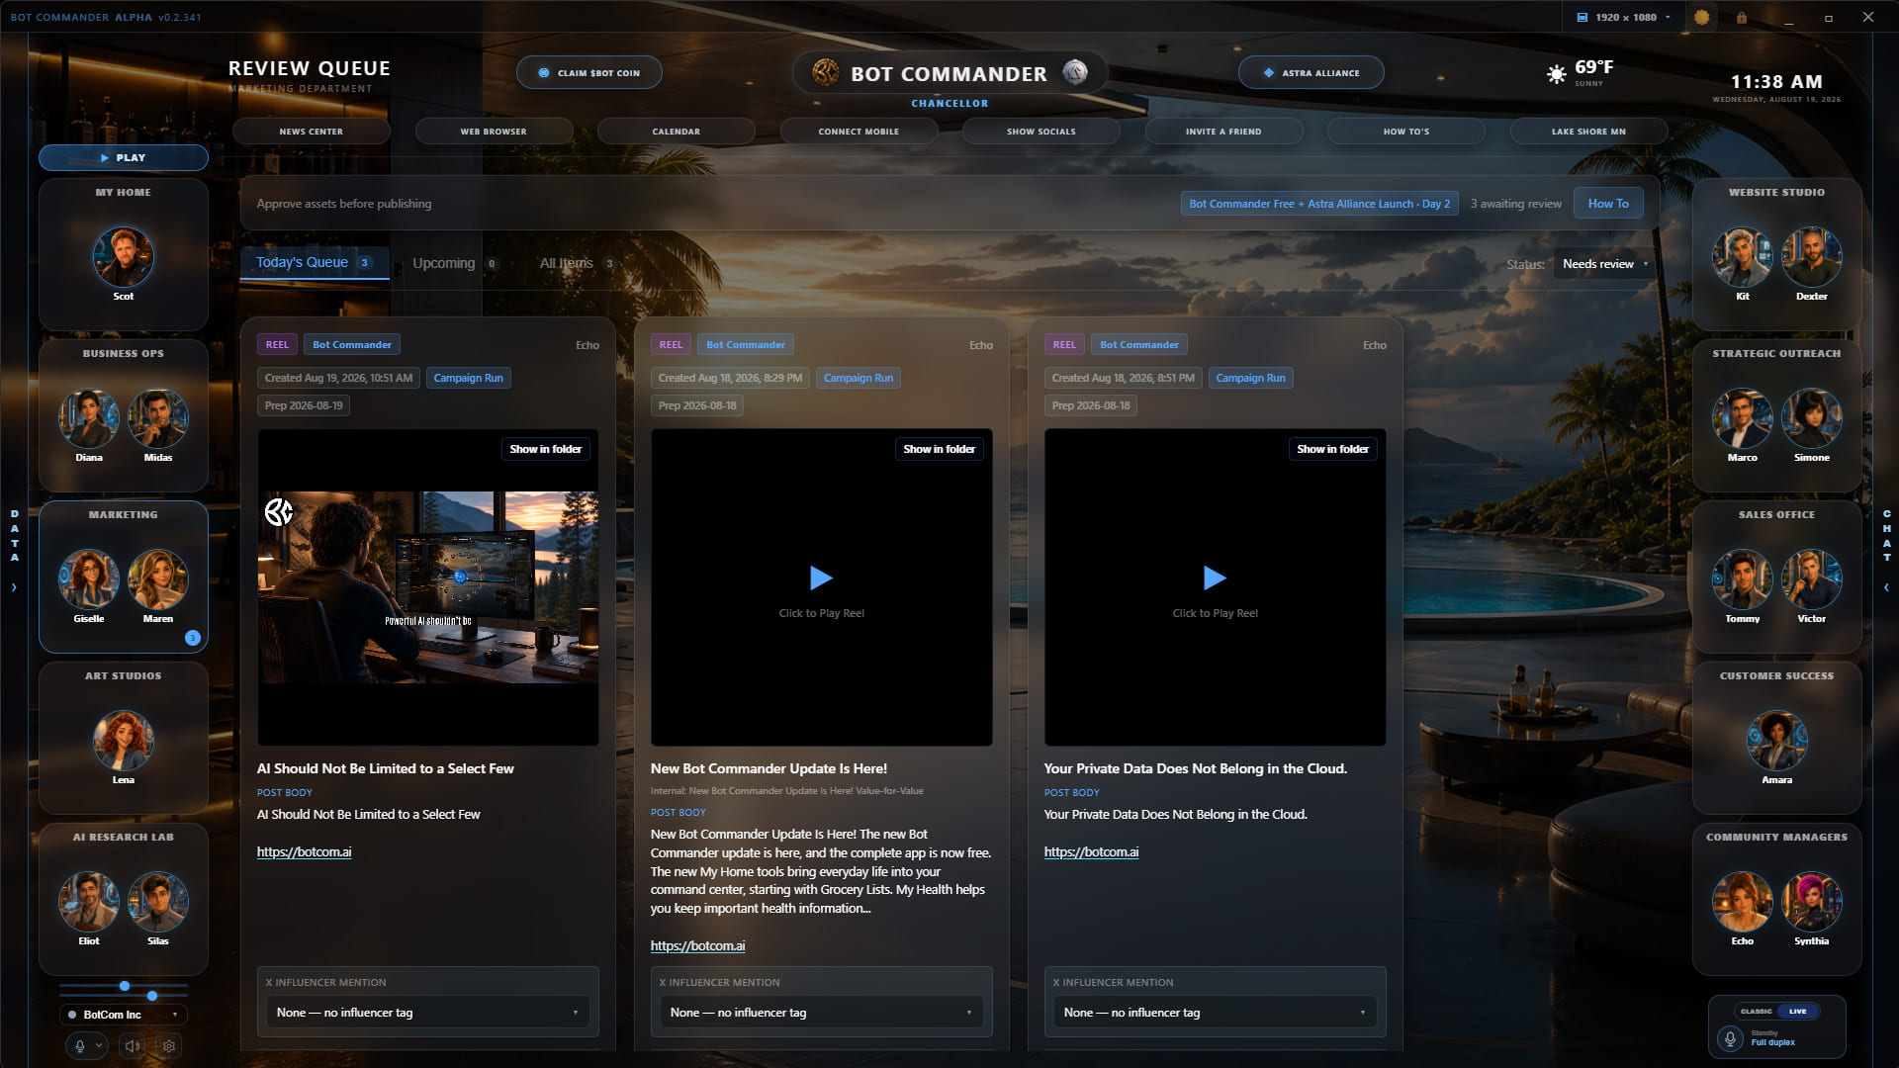Adjust the upper audio slider handle
The height and width of the screenshot is (1068, 1899).
(125, 986)
